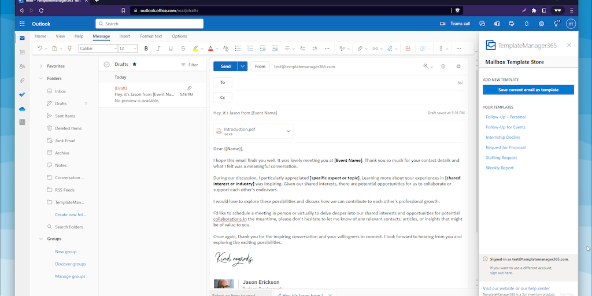This screenshot has height=296, width=592.
Task: Open the Weekly Report template
Action: pos(499,168)
